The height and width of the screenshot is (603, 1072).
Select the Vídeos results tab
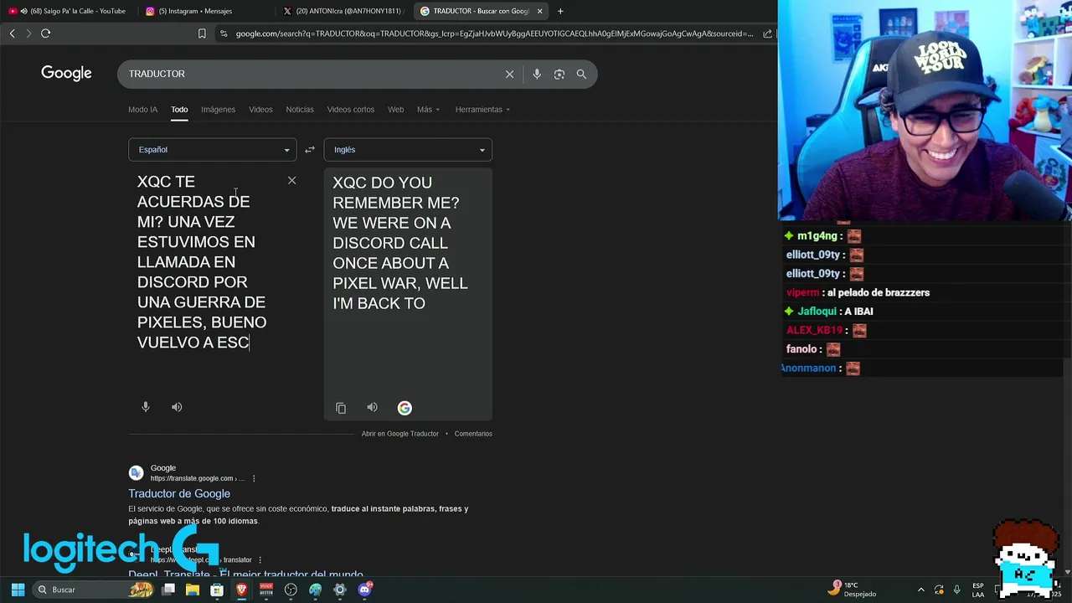coord(260,110)
